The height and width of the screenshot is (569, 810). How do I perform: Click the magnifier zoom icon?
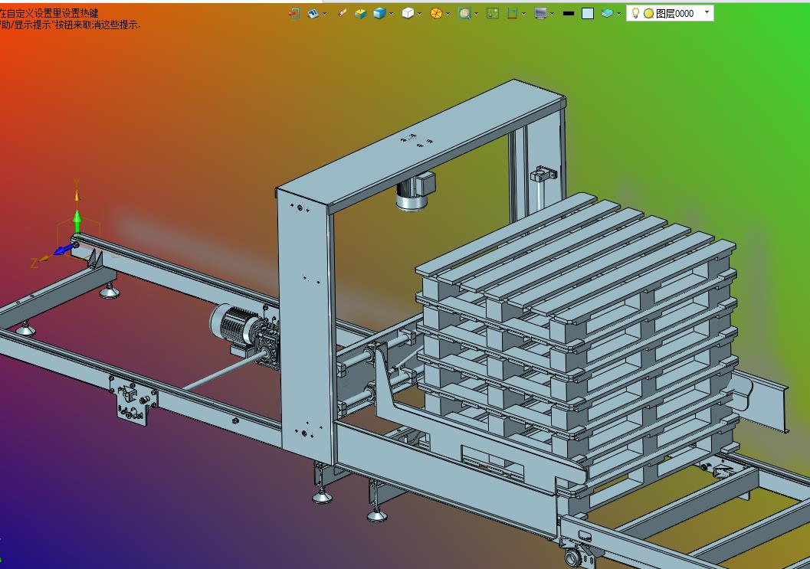pyautogui.click(x=465, y=14)
